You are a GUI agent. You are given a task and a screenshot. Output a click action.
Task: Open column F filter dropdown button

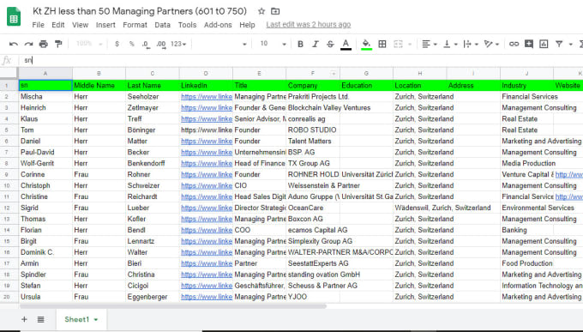pyautogui.click(x=334, y=74)
